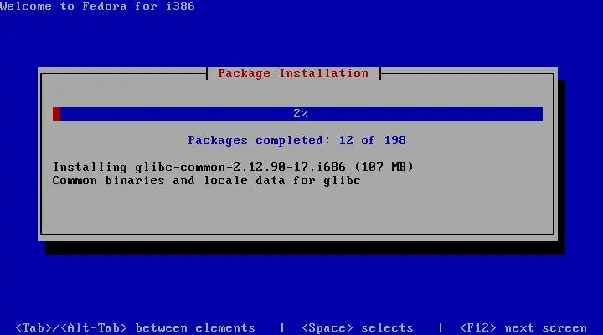Click the Welcome to Fedora for i386 header

coord(97,6)
